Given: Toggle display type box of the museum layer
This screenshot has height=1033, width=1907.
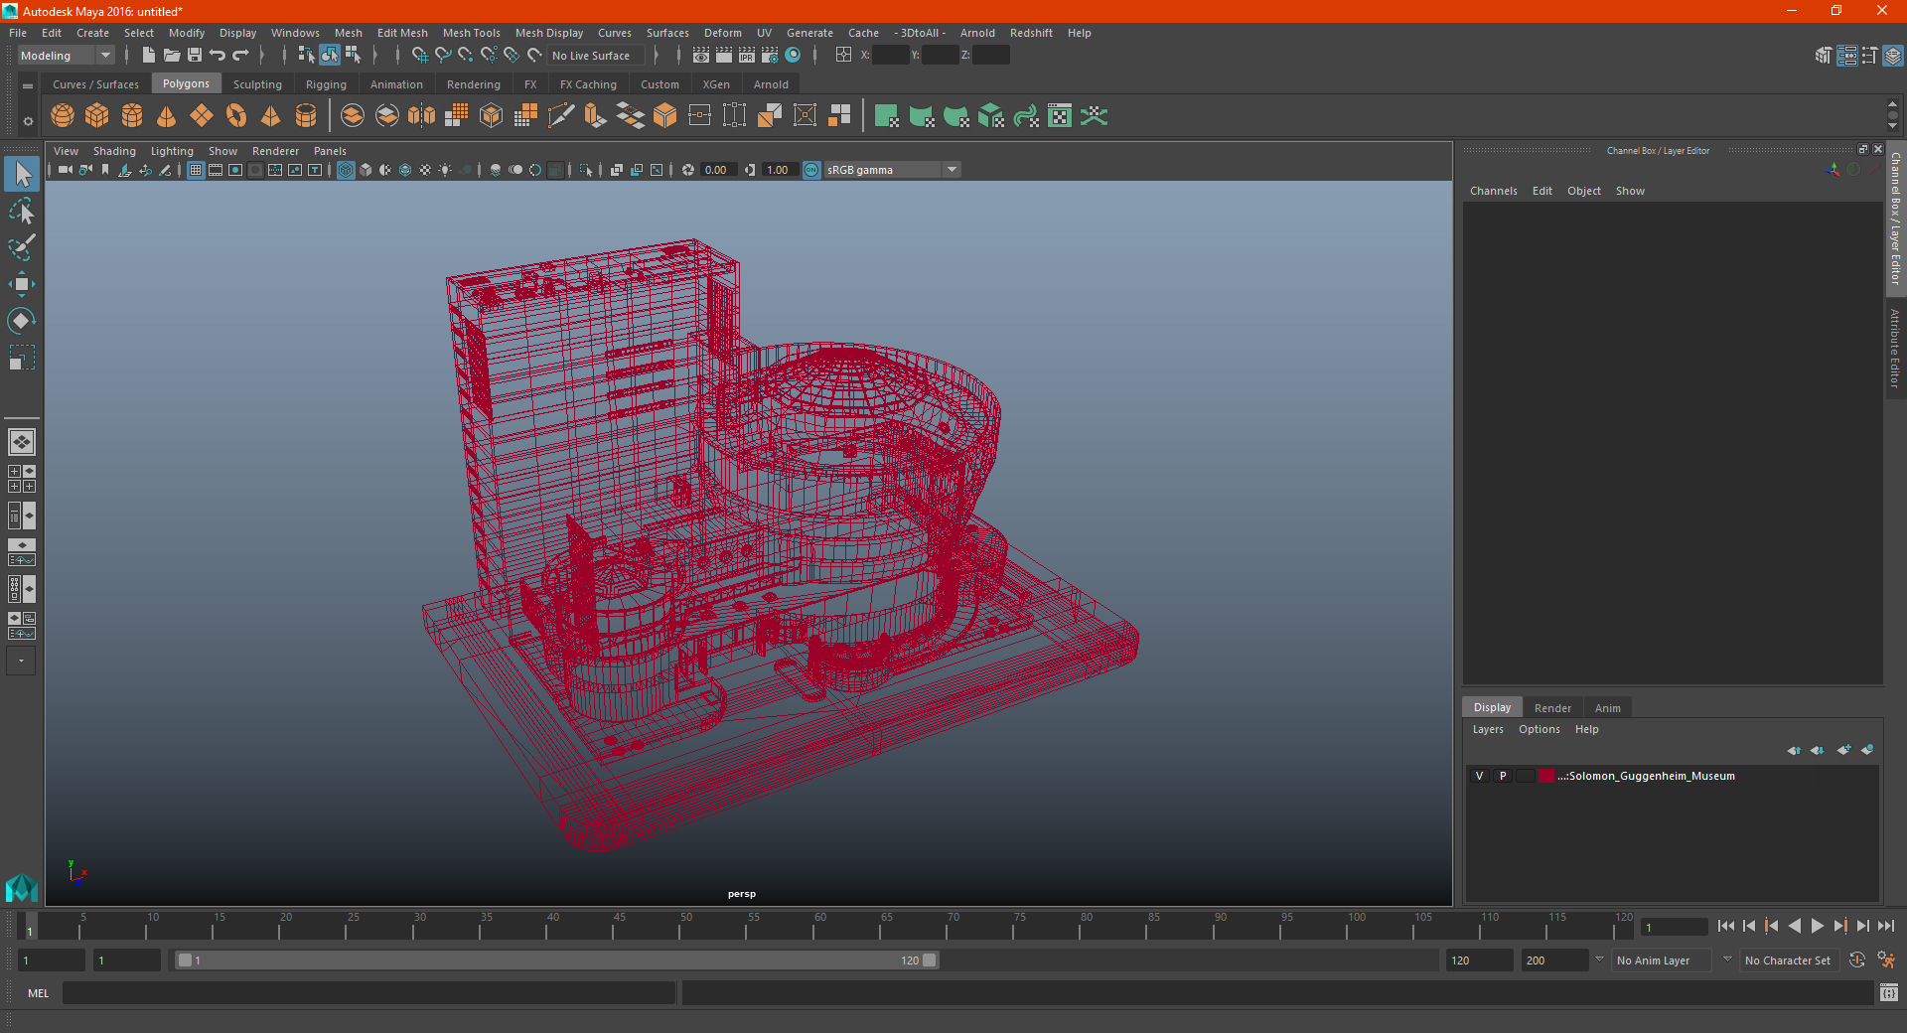Looking at the screenshot, I should [1525, 776].
